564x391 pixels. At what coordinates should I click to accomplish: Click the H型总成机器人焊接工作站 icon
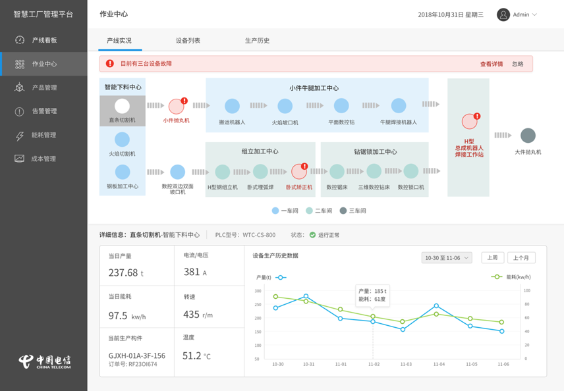[469, 122]
